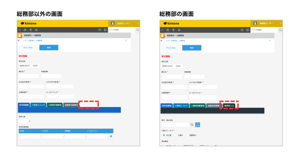The width and height of the screenshot is (296, 166).
Task: Expand user dropdown in right screen's header
Action: [280, 23]
